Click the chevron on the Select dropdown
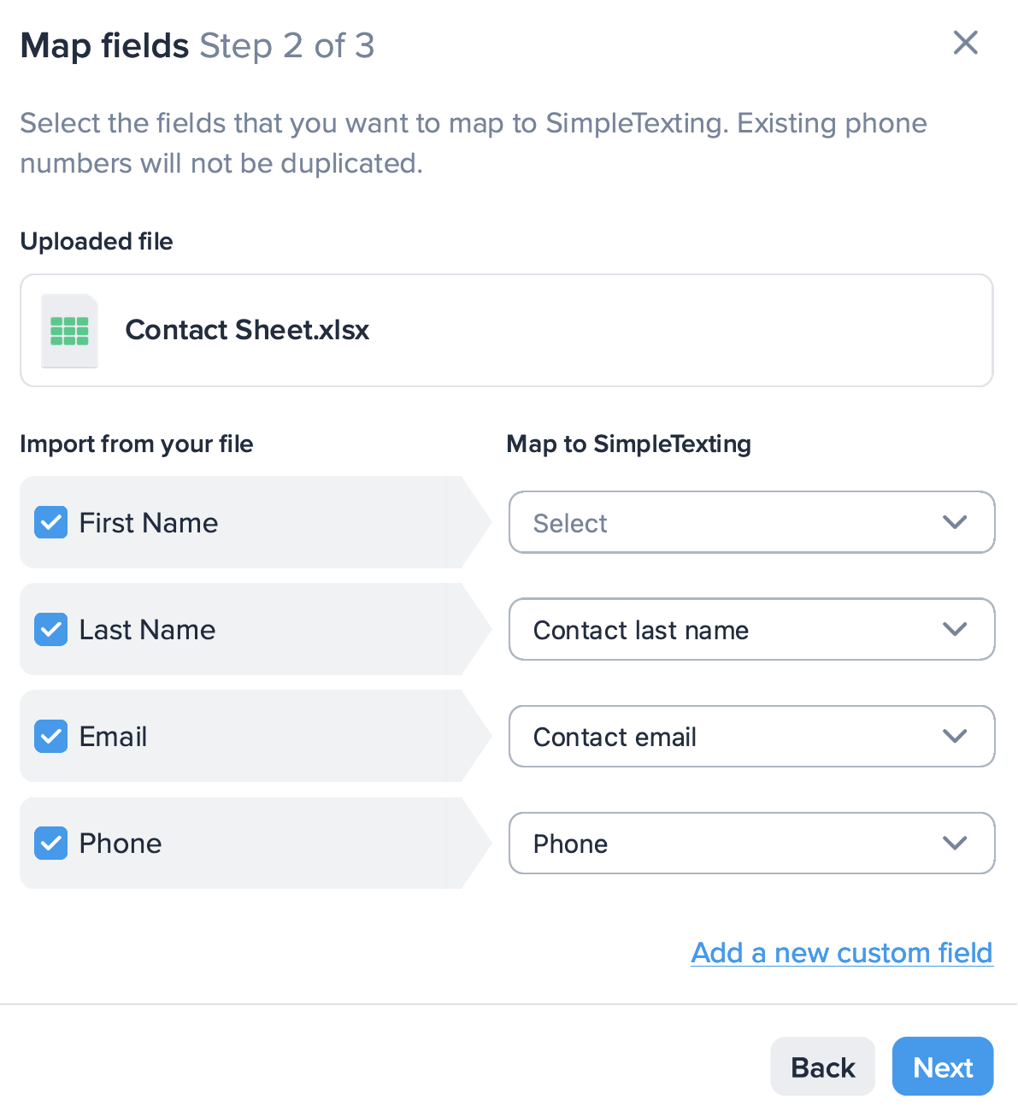 (x=955, y=522)
